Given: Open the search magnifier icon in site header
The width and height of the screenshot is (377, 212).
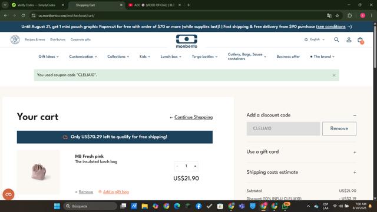Looking at the screenshot, I should click(336, 39).
